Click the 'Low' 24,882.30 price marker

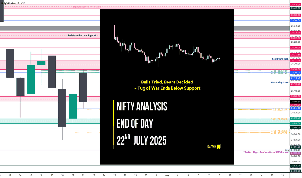tap(293, 150)
